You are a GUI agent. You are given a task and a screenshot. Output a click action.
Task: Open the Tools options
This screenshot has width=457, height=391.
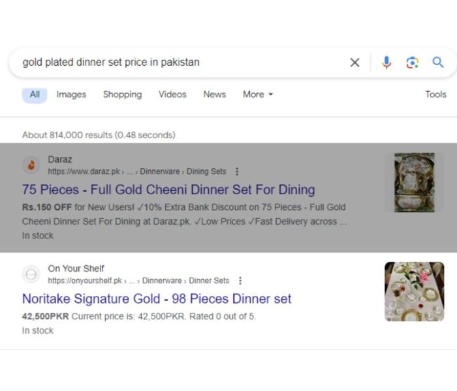[435, 94]
